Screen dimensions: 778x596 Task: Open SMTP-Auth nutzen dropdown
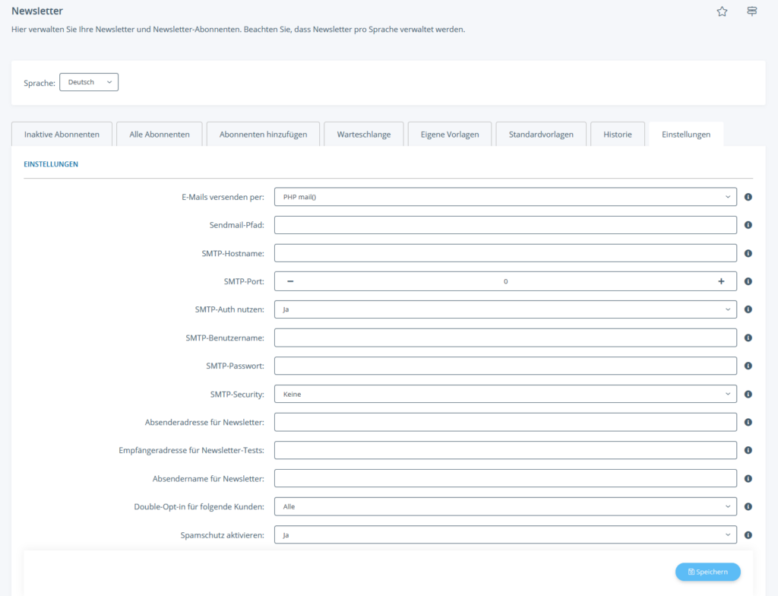click(505, 309)
